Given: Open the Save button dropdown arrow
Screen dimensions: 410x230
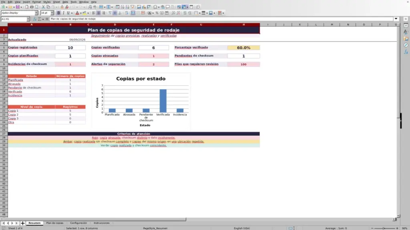Looking at the screenshot, I should pos(21,7).
